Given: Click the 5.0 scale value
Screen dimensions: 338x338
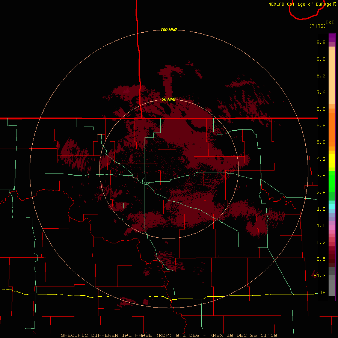Looking at the screenshot, I should point(321,142).
